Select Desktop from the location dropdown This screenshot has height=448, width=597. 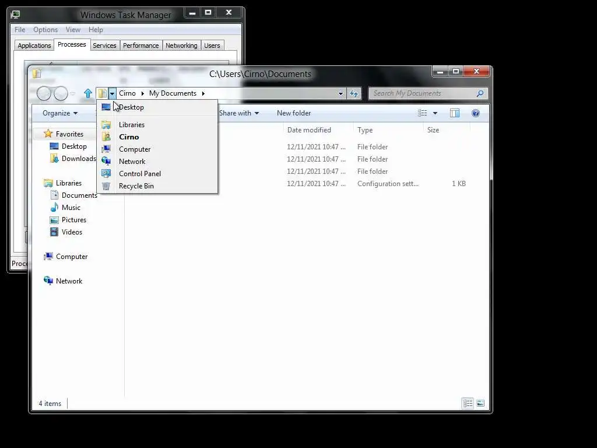[131, 107]
